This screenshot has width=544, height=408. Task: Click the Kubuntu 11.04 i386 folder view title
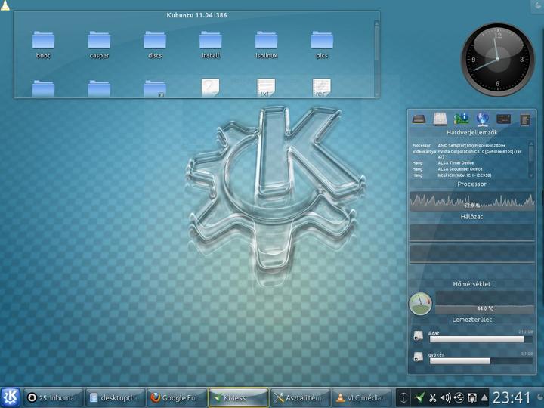tap(196, 15)
